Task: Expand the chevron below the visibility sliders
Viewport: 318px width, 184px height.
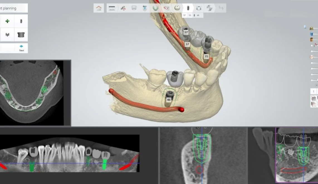Action: (x=316, y=85)
